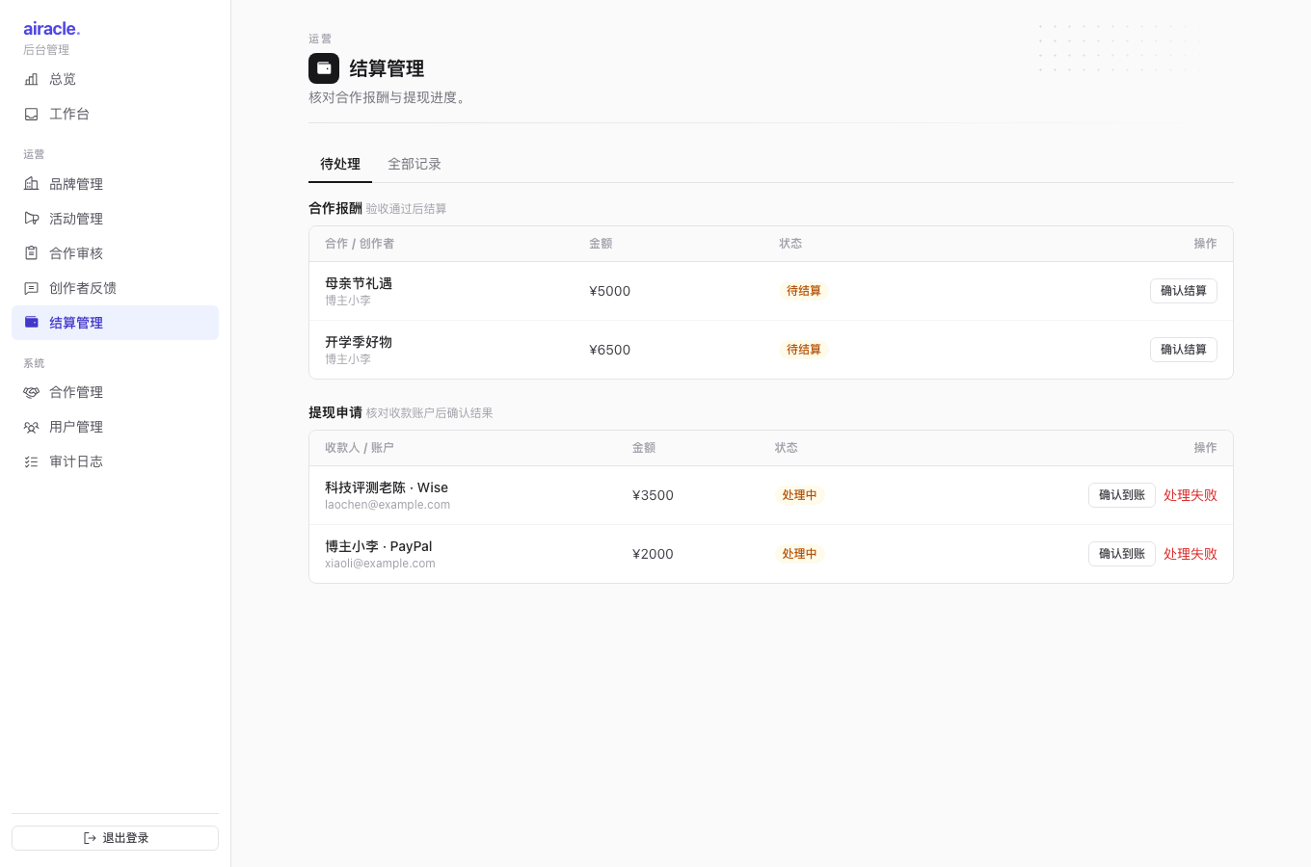1311x867 pixels.
Task: Click the ¥3500 amount
Action: pyautogui.click(x=653, y=495)
